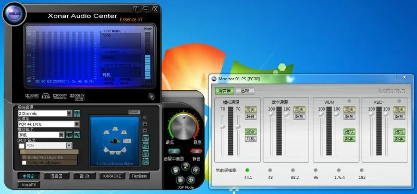Open the PCM 44.1 KHz sample rate dropdown
This screenshot has width=417, height=194.
click(77, 124)
